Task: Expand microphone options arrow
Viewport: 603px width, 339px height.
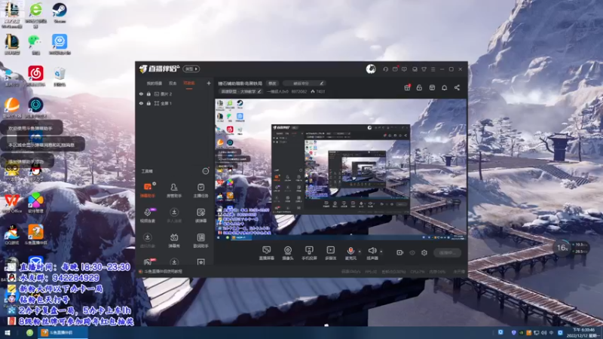Action: tap(360, 252)
